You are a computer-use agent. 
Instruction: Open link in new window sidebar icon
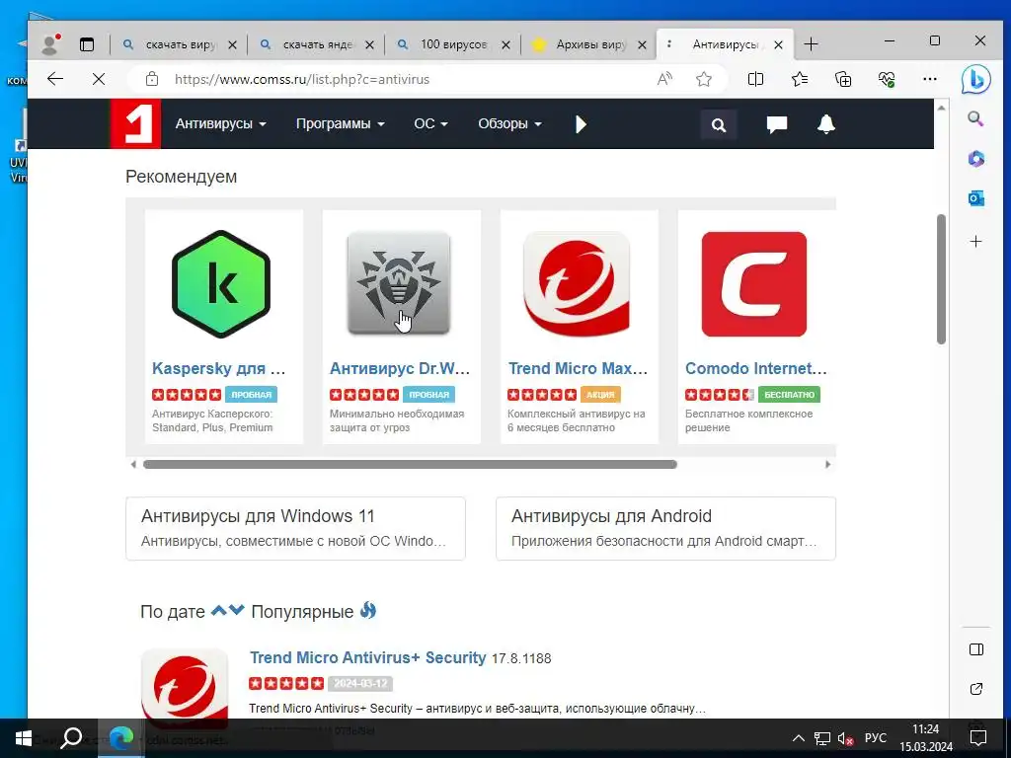pyautogui.click(x=976, y=689)
